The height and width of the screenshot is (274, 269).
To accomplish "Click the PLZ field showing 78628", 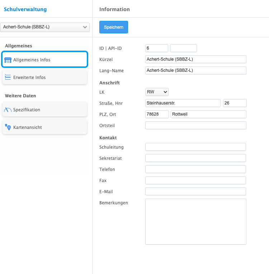I will pos(157,114).
